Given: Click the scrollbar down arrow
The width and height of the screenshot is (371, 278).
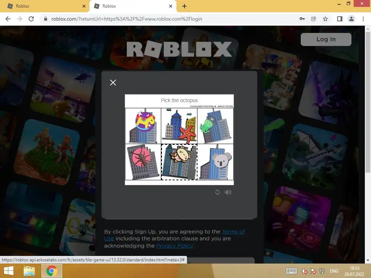Looking at the screenshot, I should pyautogui.click(x=367, y=260).
